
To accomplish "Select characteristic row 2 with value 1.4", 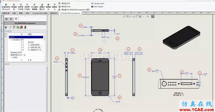I will [27, 60].
